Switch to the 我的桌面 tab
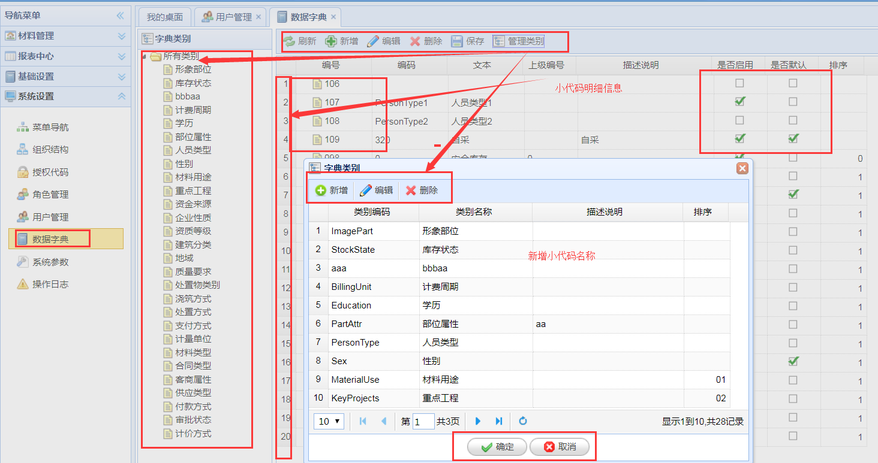 (164, 17)
